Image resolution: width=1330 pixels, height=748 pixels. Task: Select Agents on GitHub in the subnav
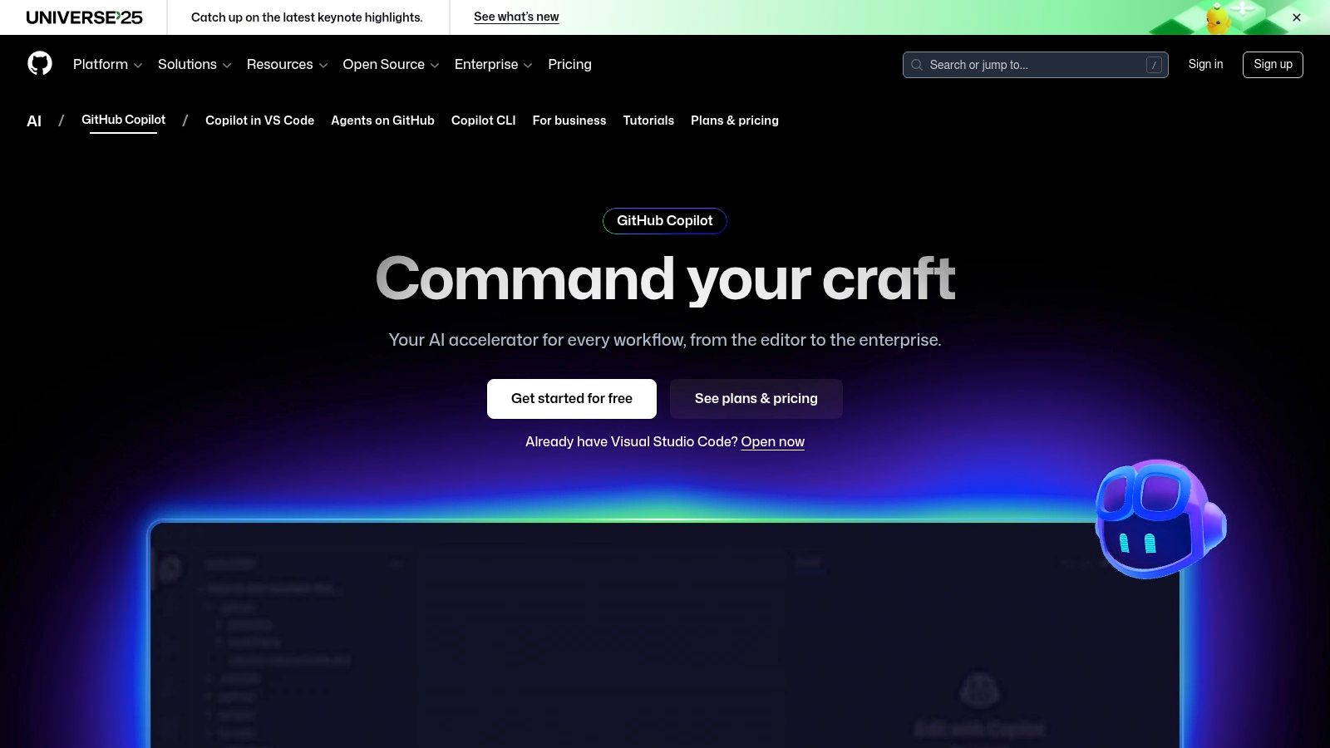click(382, 121)
